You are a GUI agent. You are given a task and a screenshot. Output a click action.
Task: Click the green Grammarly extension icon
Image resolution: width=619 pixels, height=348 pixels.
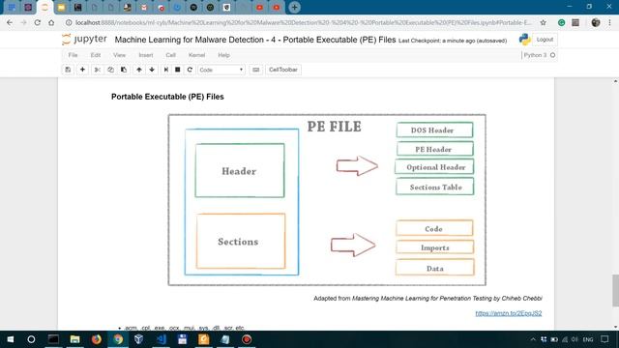click(x=561, y=23)
